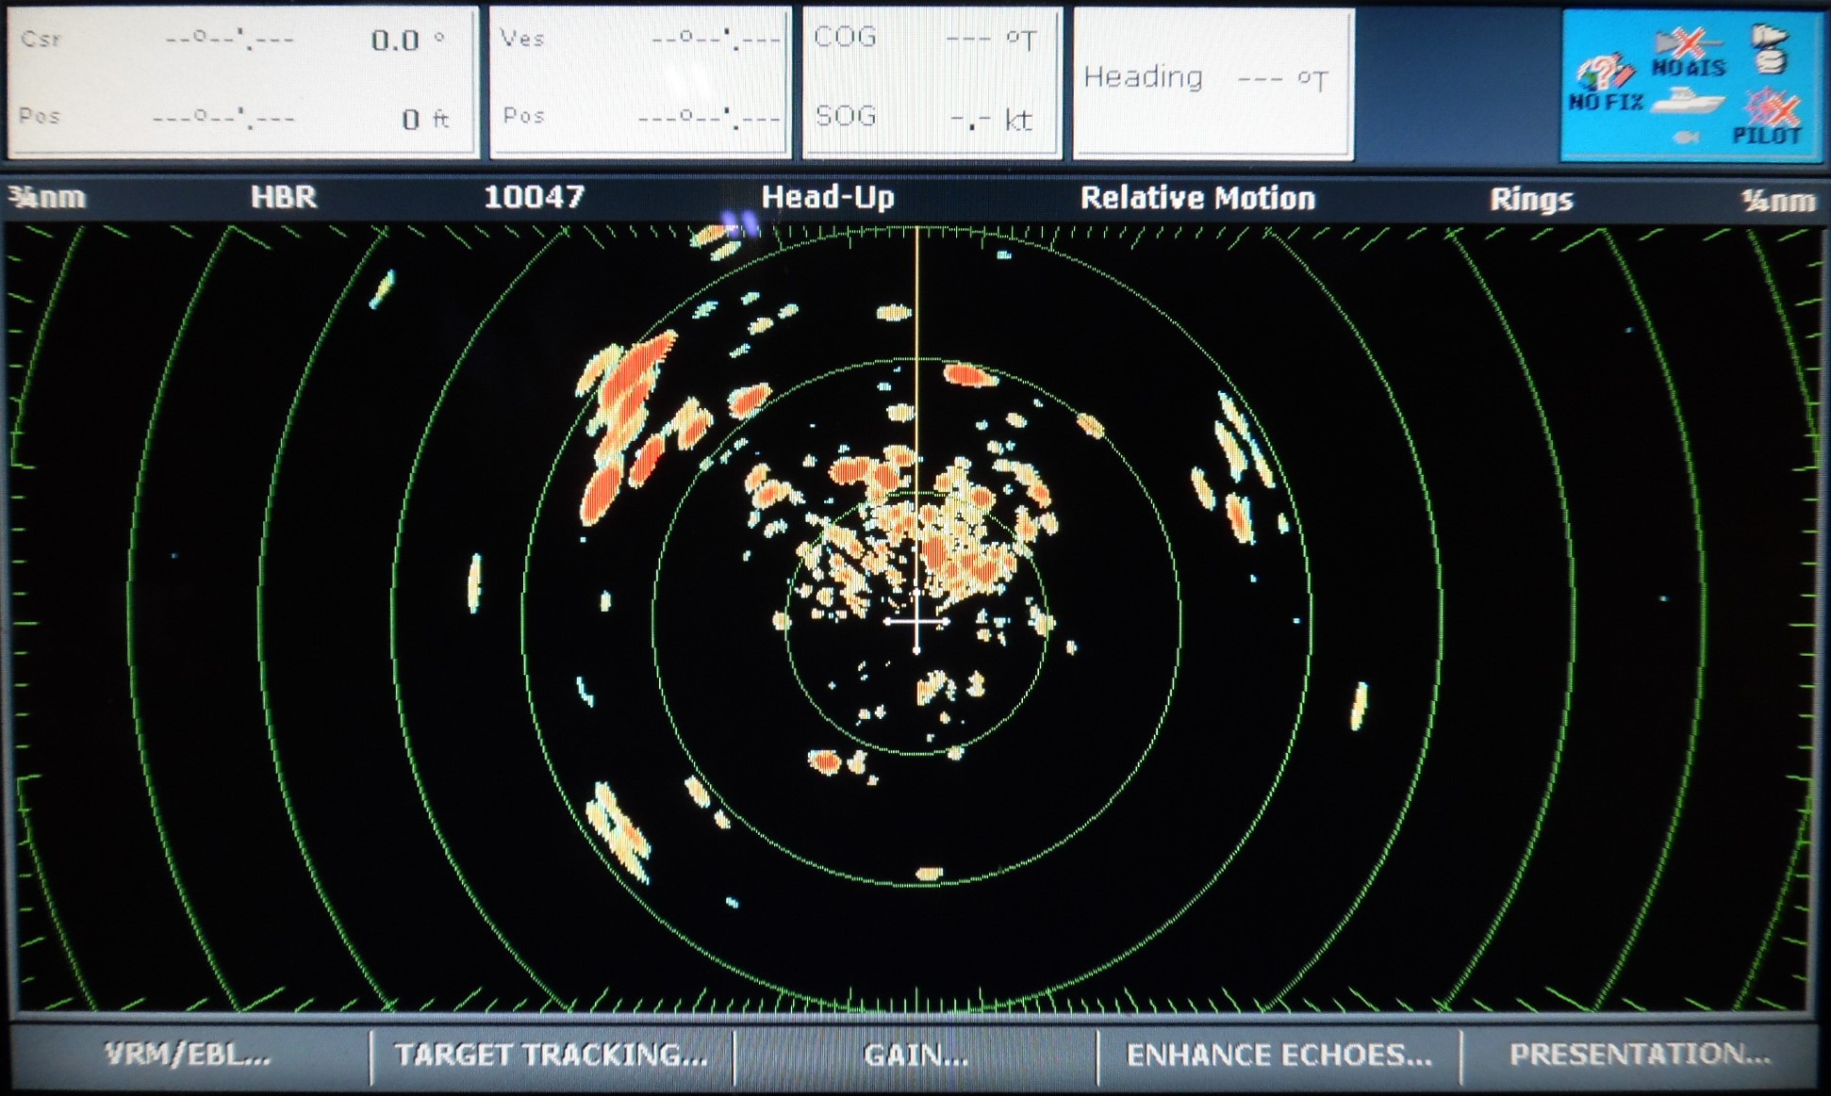1831x1096 pixels.
Task: Click the Heading data box
Action: [x=1212, y=83]
